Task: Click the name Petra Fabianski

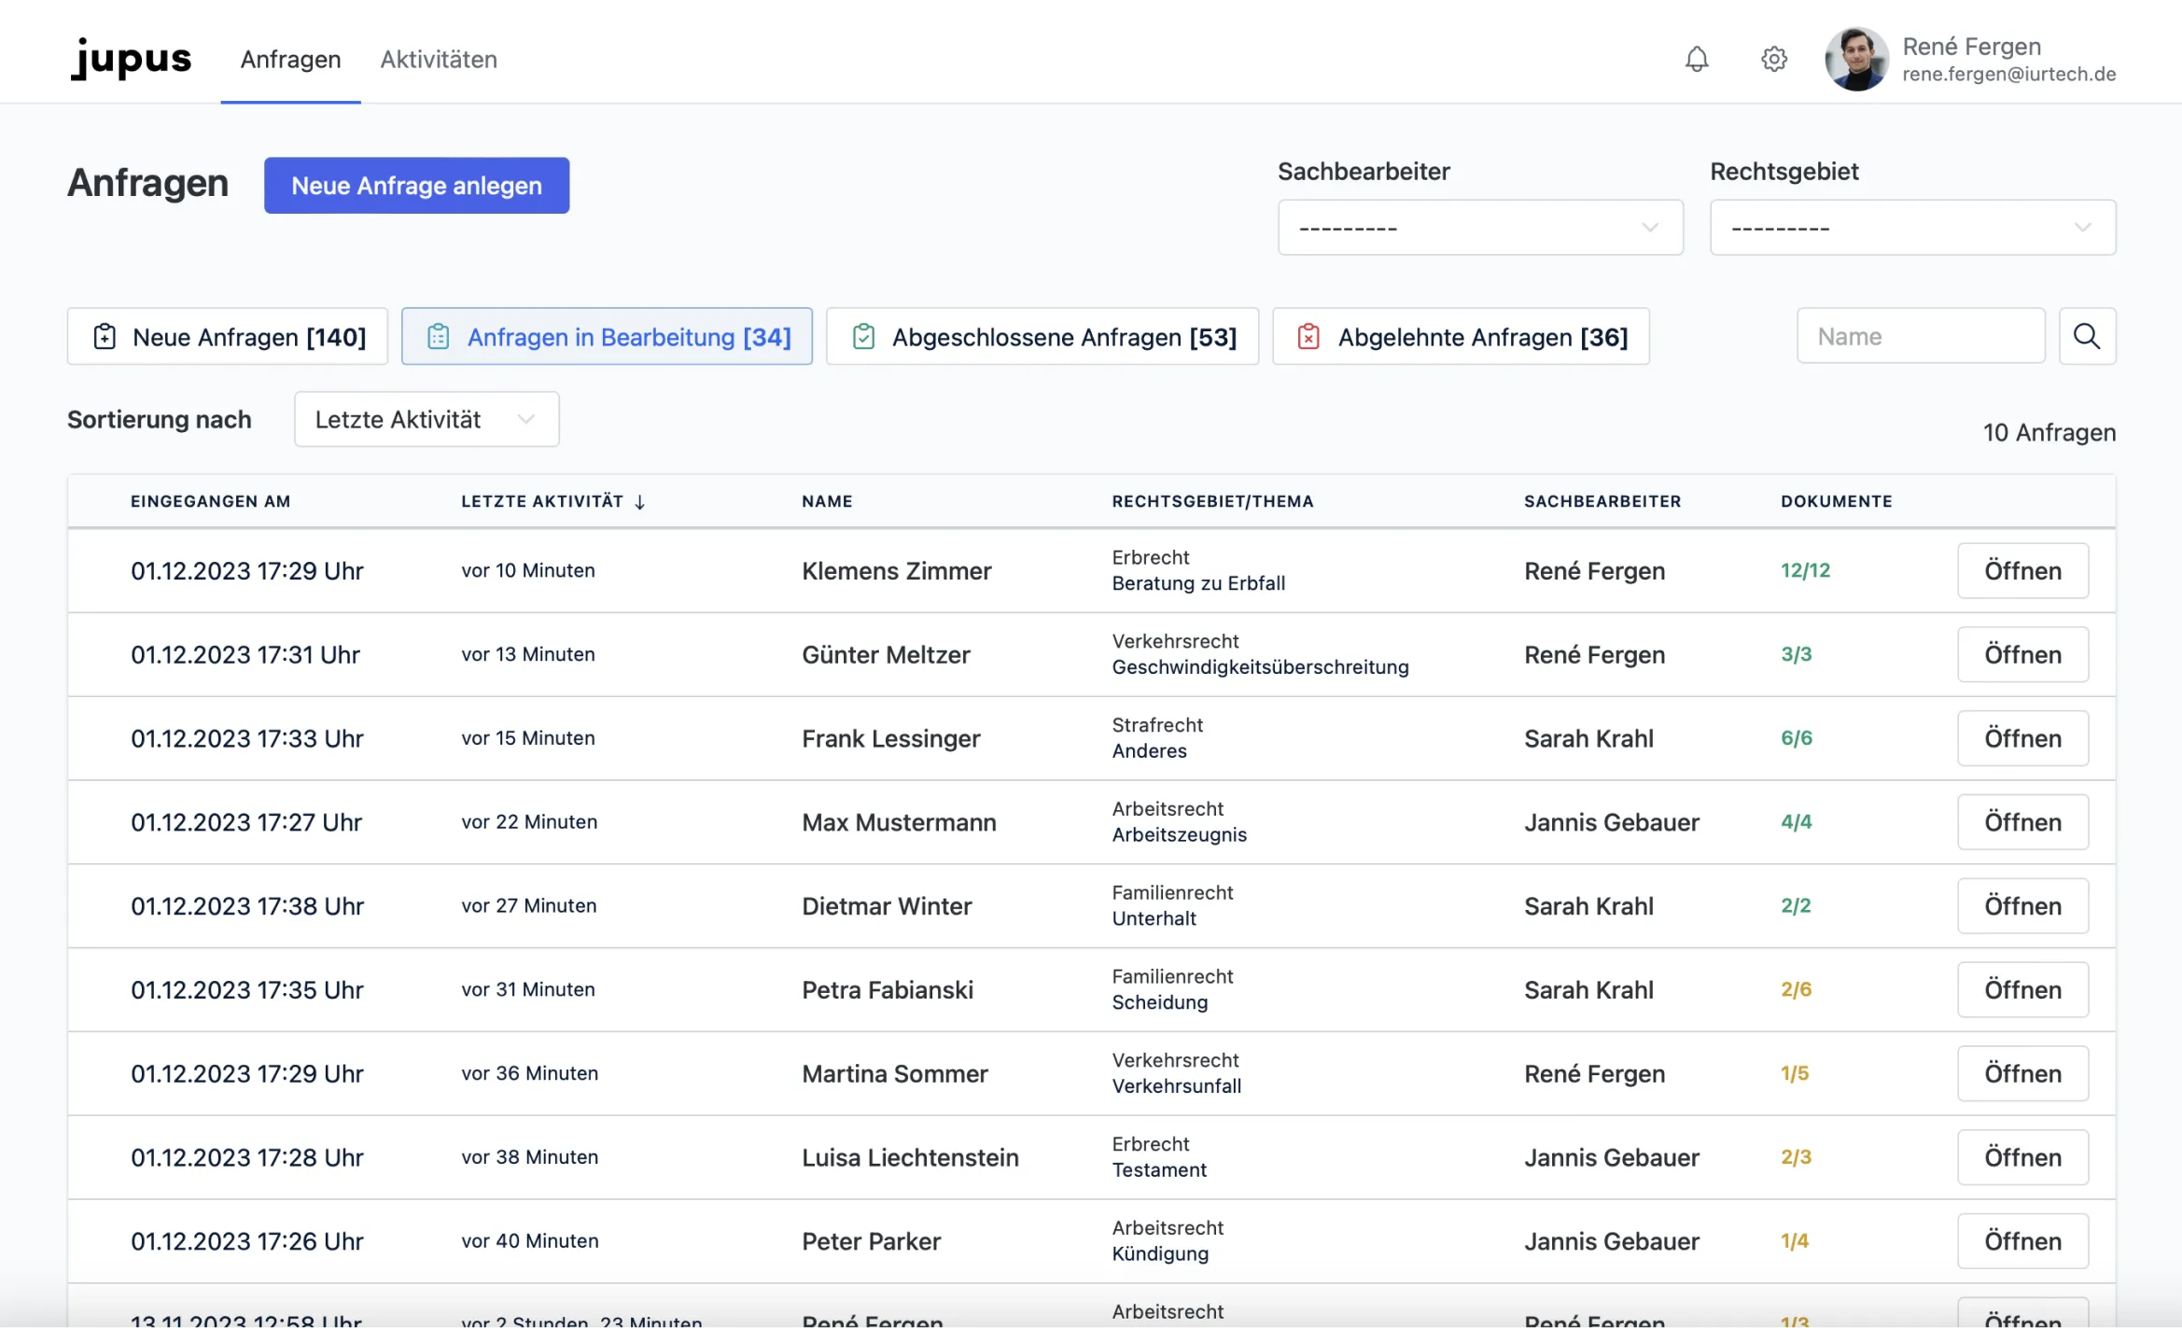Action: tap(888, 991)
